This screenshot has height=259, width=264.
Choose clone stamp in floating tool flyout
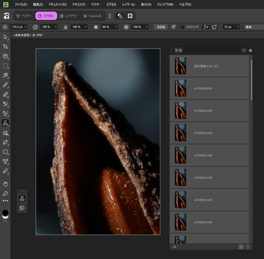click(22, 199)
